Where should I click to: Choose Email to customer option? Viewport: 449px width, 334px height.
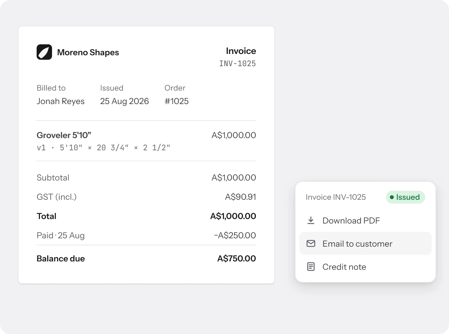pos(365,243)
